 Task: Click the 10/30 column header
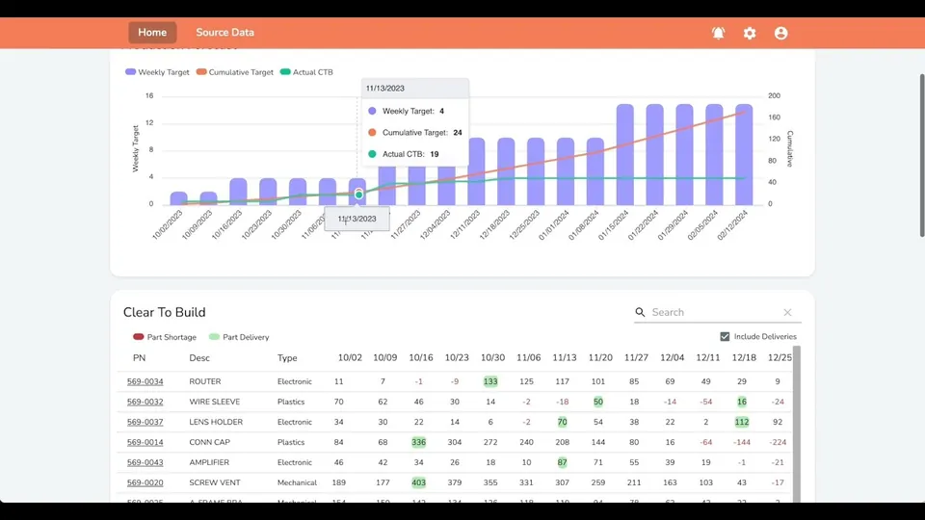click(492, 358)
